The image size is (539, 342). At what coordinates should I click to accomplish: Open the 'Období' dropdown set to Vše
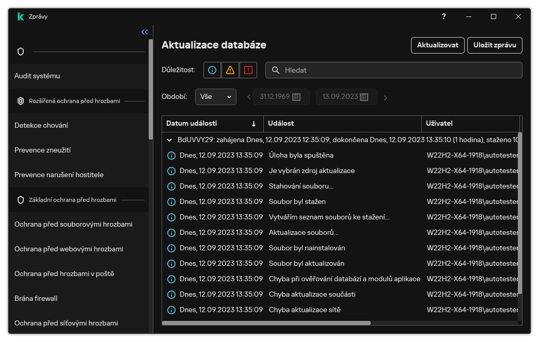pyautogui.click(x=215, y=97)
